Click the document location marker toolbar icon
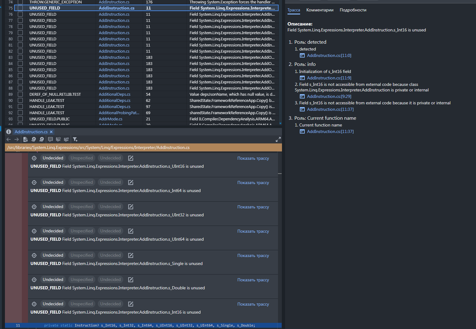 pos(26,139)
